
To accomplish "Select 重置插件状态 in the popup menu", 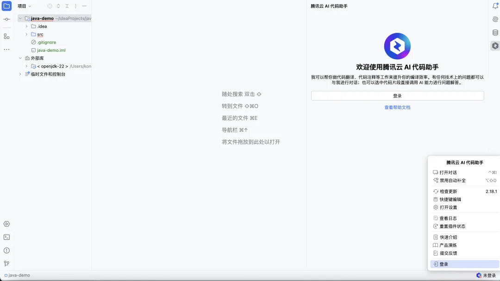I will click(x=465, y=226).
